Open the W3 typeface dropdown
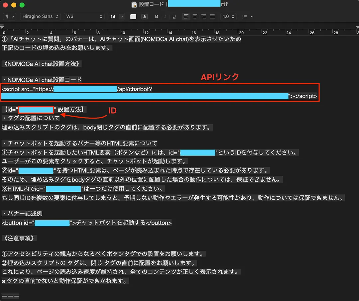 [84, 17]
